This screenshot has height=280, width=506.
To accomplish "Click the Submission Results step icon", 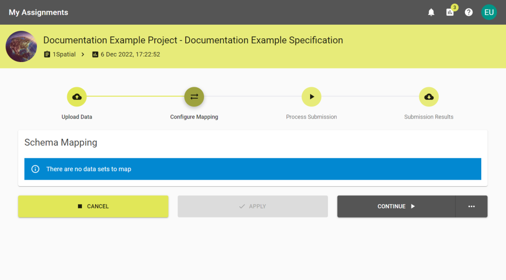I will point(429,96).
